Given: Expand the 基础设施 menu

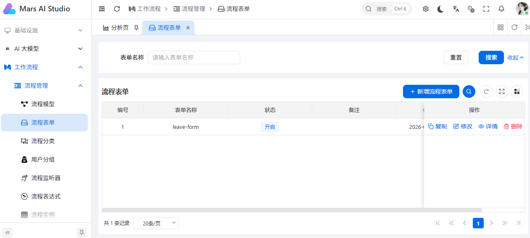Looking at the screenshot, I should pos(45,30).
